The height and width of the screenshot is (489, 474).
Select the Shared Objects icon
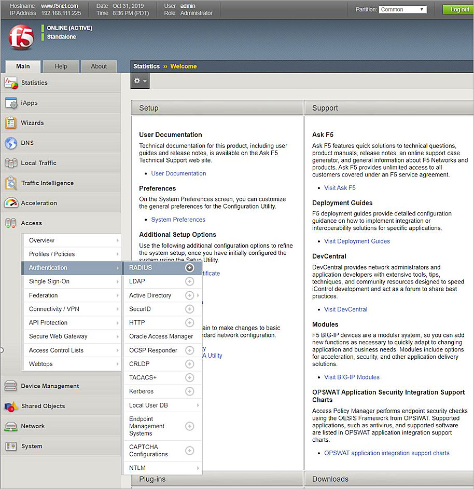pos(11,406)
